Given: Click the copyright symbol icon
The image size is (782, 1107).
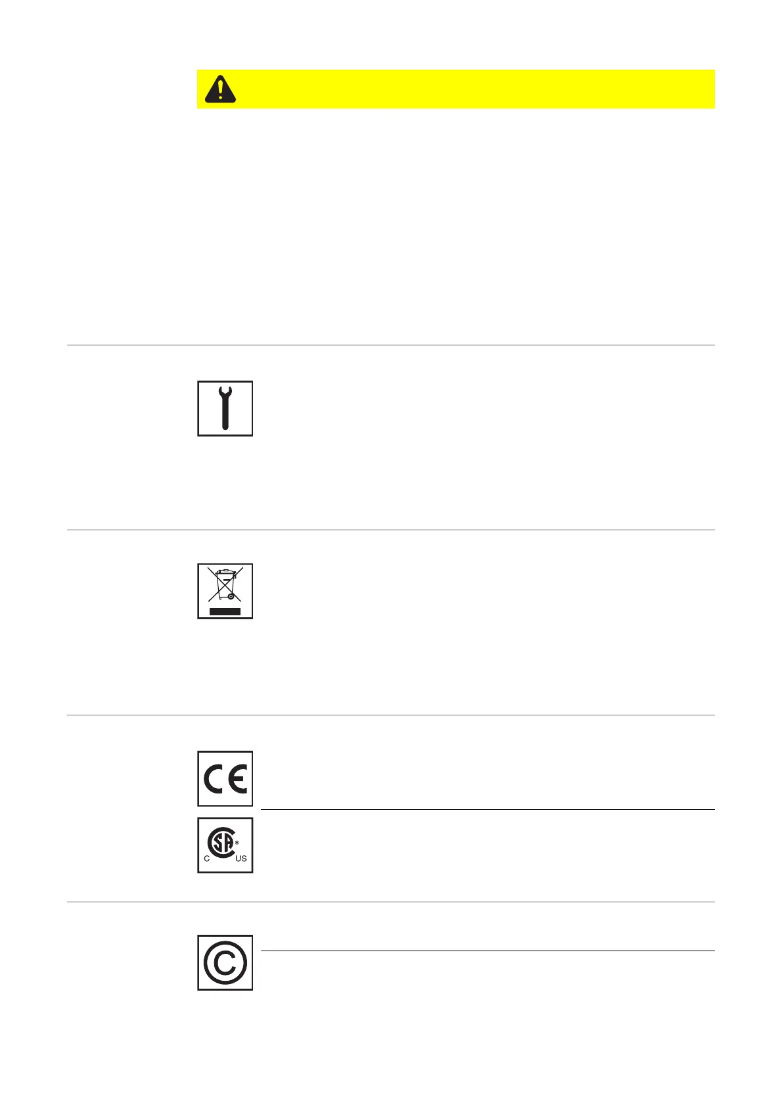Looking at the screenshot, I should coord(225,963).
